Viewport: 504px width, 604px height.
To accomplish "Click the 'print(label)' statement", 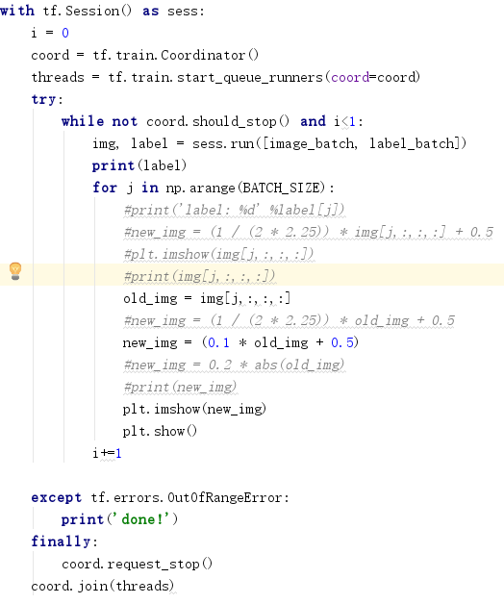I will click(x=139, y=165).
